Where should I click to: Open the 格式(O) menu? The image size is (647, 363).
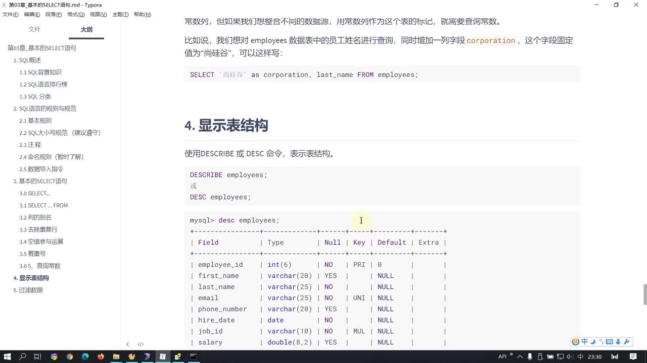pyautogui.click(x=76, y=15)
